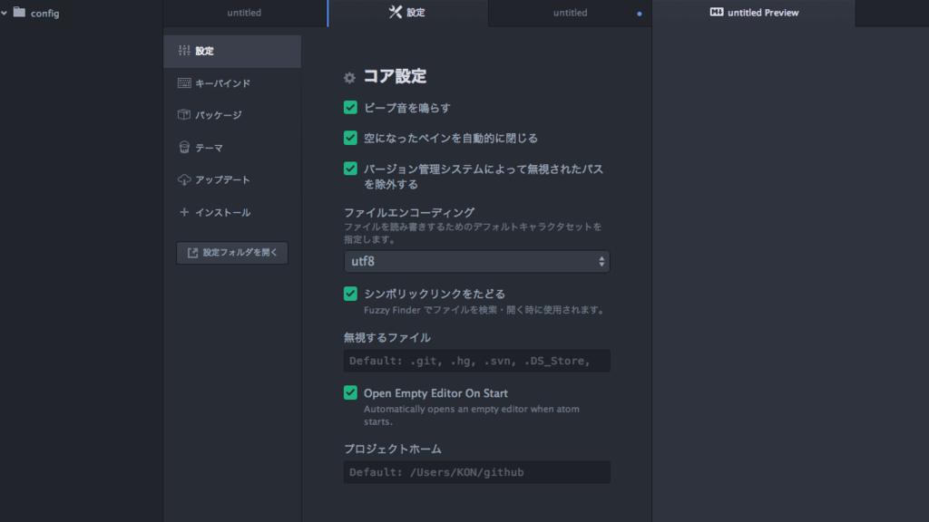Click the 設定フォルダを開く button
929x522 pixels.
[231, 253]
